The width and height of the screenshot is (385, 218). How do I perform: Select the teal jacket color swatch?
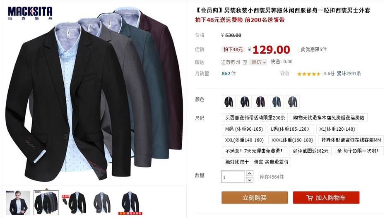277,101
